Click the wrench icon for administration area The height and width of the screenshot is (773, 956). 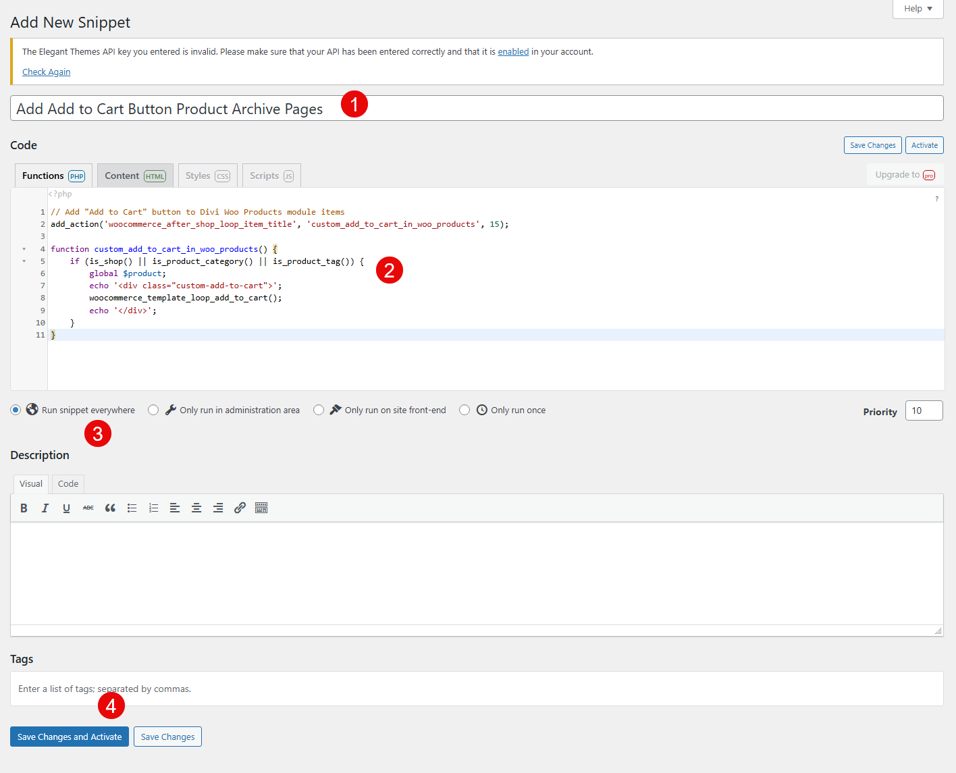pyautogui.click(x=171, y=410)
